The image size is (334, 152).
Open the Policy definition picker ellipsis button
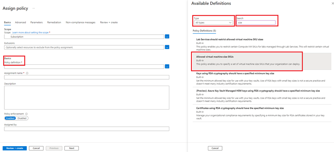coord(167,66)
